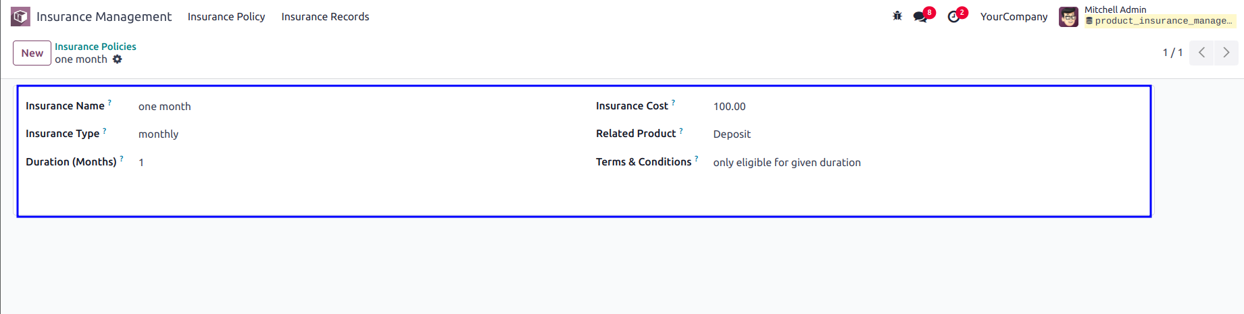
Task: Open the Insurance Management app icon
Action: [x=20, y=16]
